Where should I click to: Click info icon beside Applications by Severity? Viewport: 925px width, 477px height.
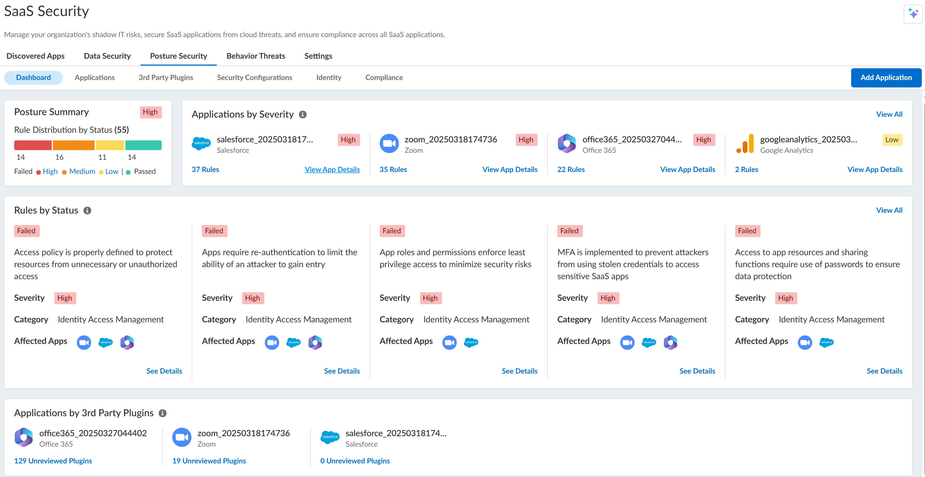[x=303, y=115]
